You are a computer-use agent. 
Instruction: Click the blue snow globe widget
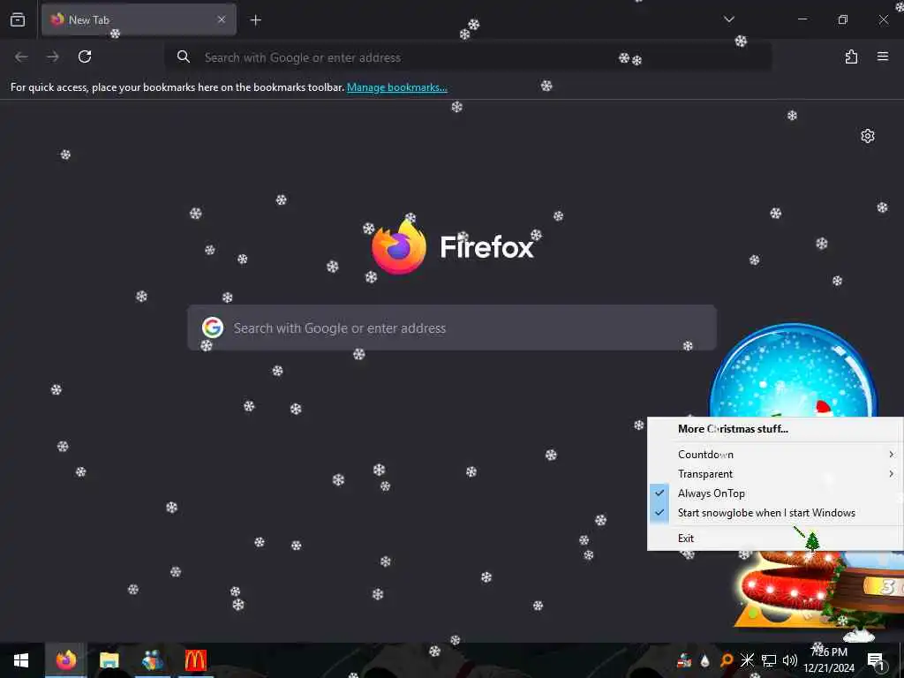click(x=794, y=370)
